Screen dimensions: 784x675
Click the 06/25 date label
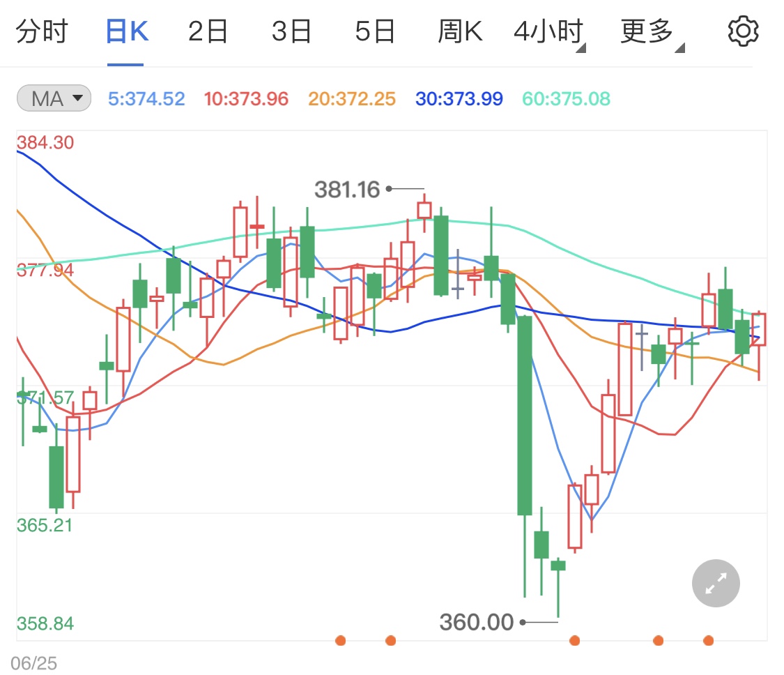(33, 663)
